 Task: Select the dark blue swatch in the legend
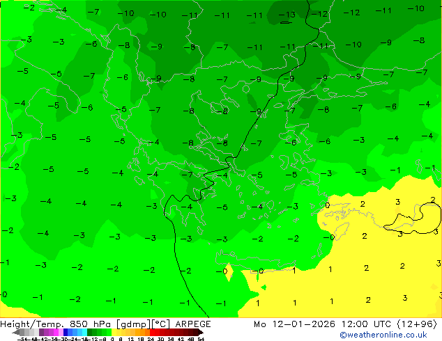click(x=66, y=333)
